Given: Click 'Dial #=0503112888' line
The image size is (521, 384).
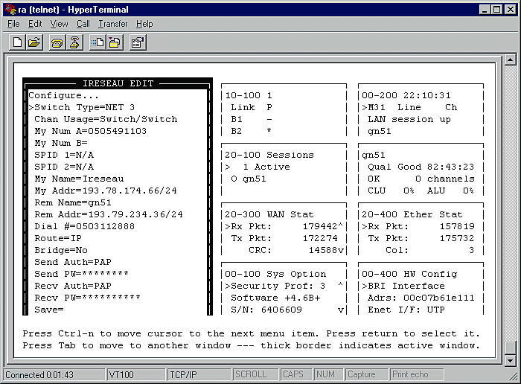Looking at the screenshot, I should pos(85,226).
